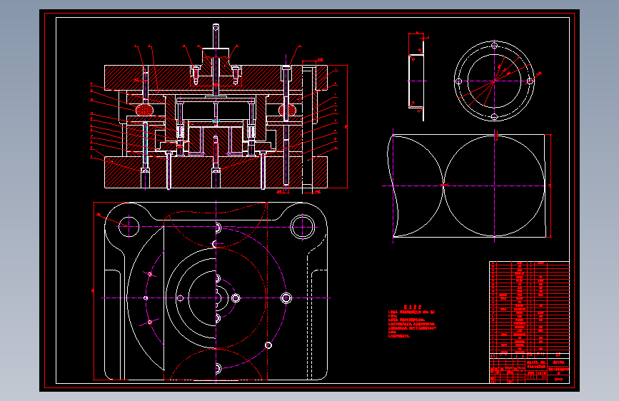Image resolution: width=619 pixels, height=401 pixels.
Task: Click the left red rubber spring in section view
Action: click(144, 109)
